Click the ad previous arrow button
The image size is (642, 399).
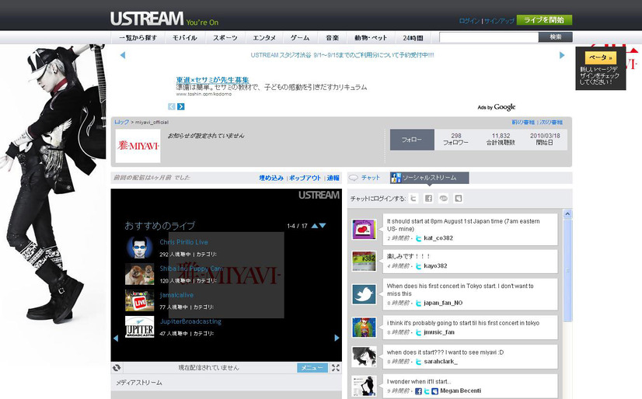(172, 106)
